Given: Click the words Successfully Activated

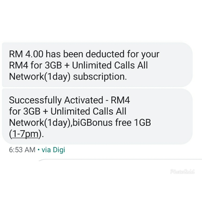Looking at the screenshot, I should (x=56, y=100).
